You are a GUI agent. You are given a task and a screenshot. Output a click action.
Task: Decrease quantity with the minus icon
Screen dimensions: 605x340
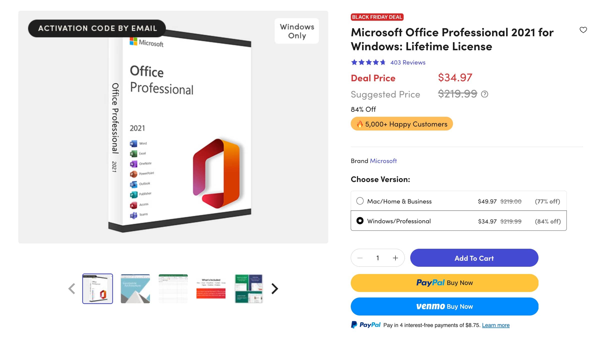click(360, 258)
